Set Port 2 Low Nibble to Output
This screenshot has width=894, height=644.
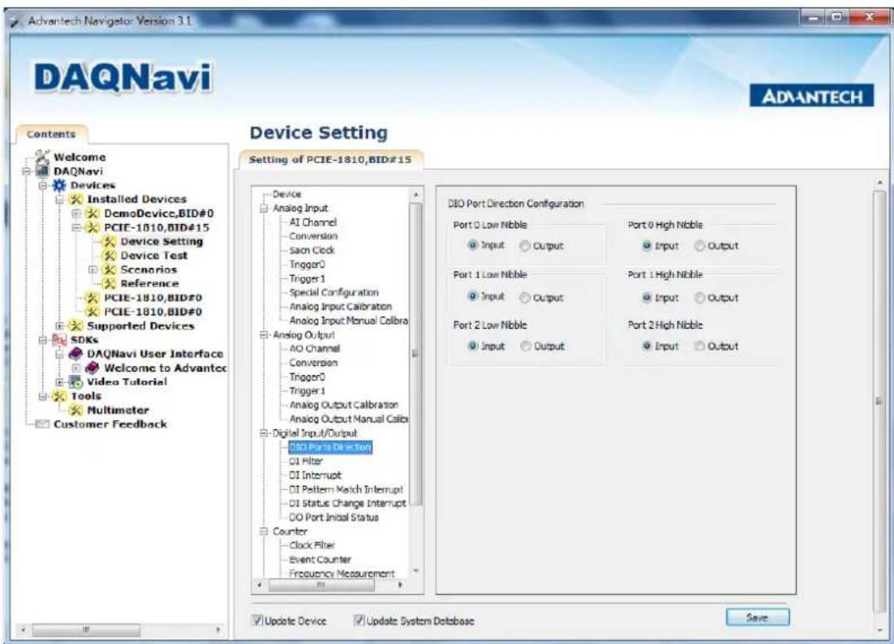point(526,346)
